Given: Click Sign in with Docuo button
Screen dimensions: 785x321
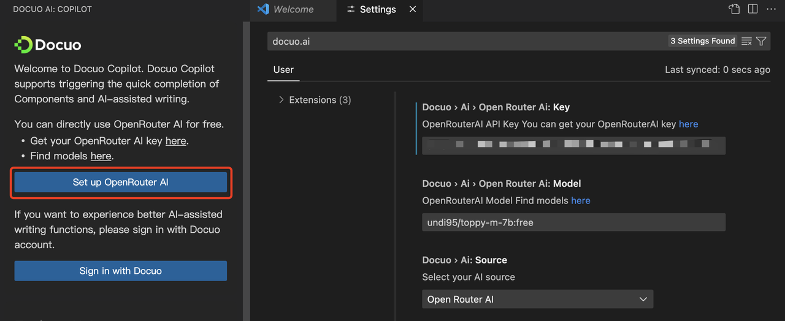Looking at the screenshot, I should tap(121, 271).
